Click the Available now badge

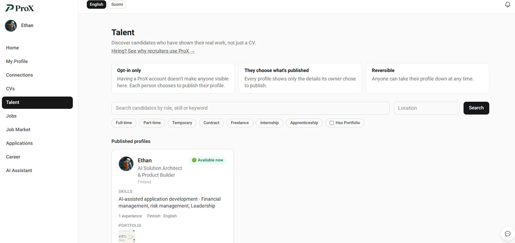[x=208, y=160]
